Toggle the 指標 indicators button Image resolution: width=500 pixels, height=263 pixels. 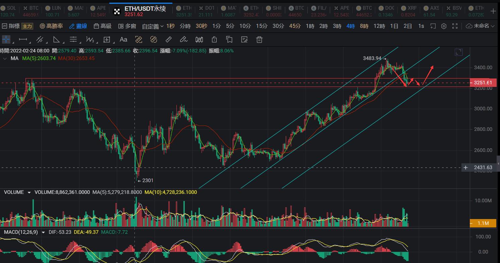[x=10, y=26]
